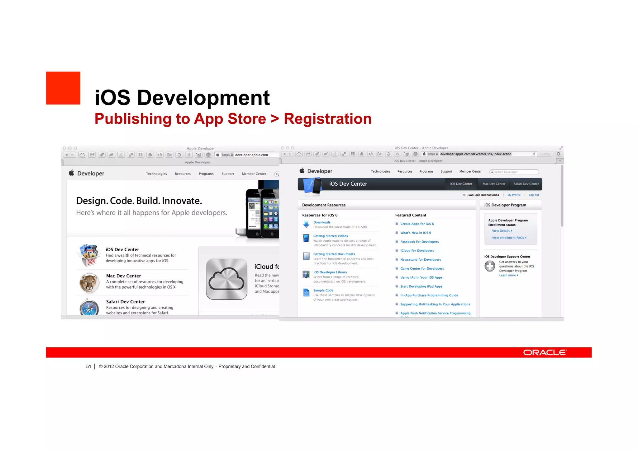Click the bug icon in Apple Developer window
This screenshot has height=450, width=638.
(102, 155)
